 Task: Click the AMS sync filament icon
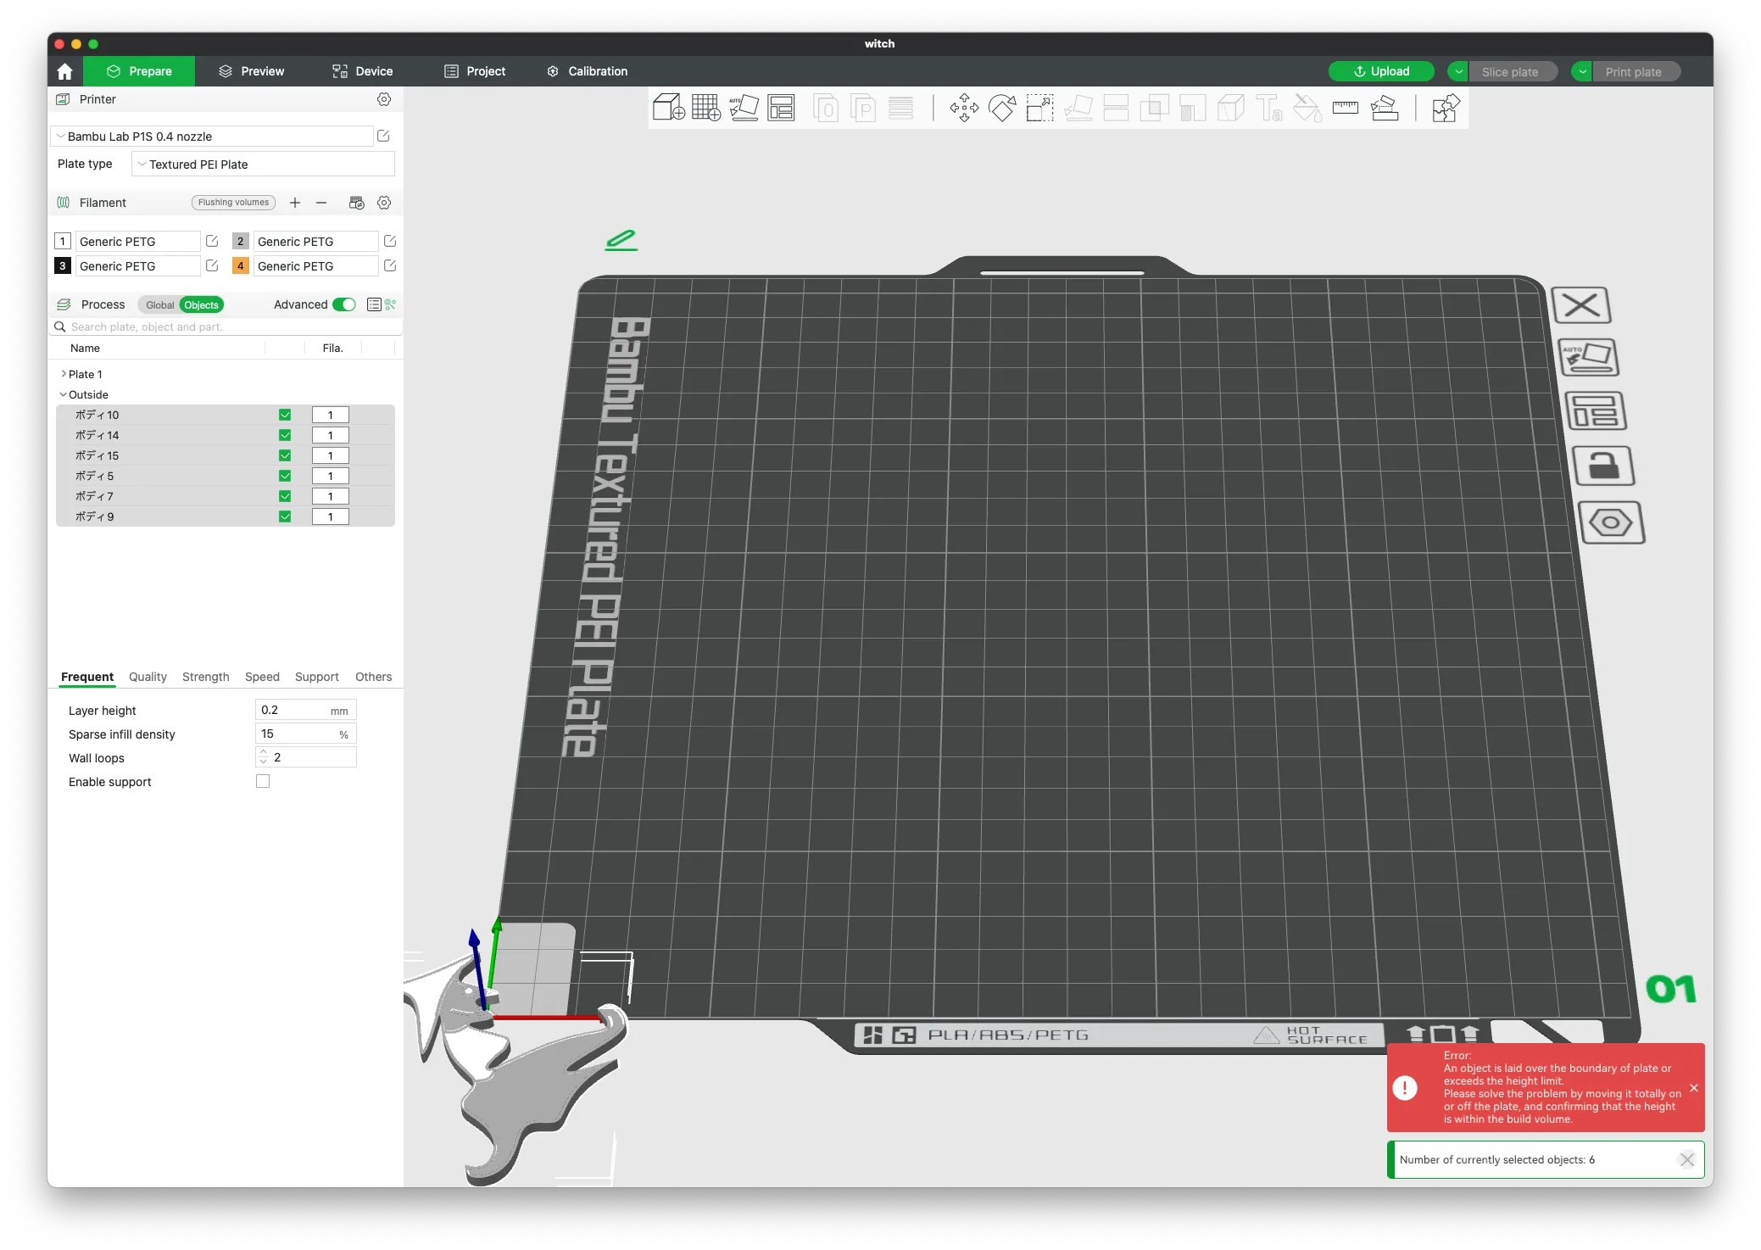(356, 203)
